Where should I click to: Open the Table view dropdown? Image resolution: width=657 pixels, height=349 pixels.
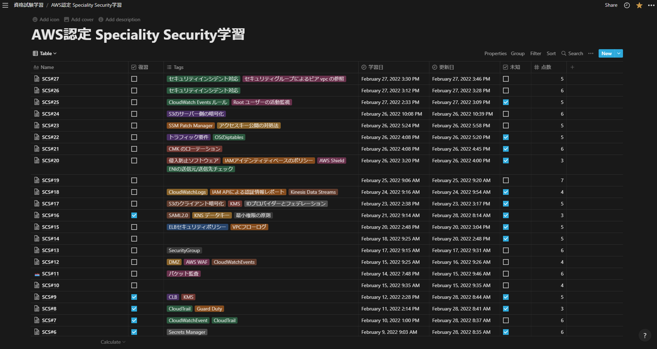[x=45, y=54]
